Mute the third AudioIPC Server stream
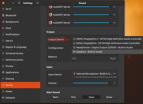This screenshot has height=104, width=143. tap(114, 22)
